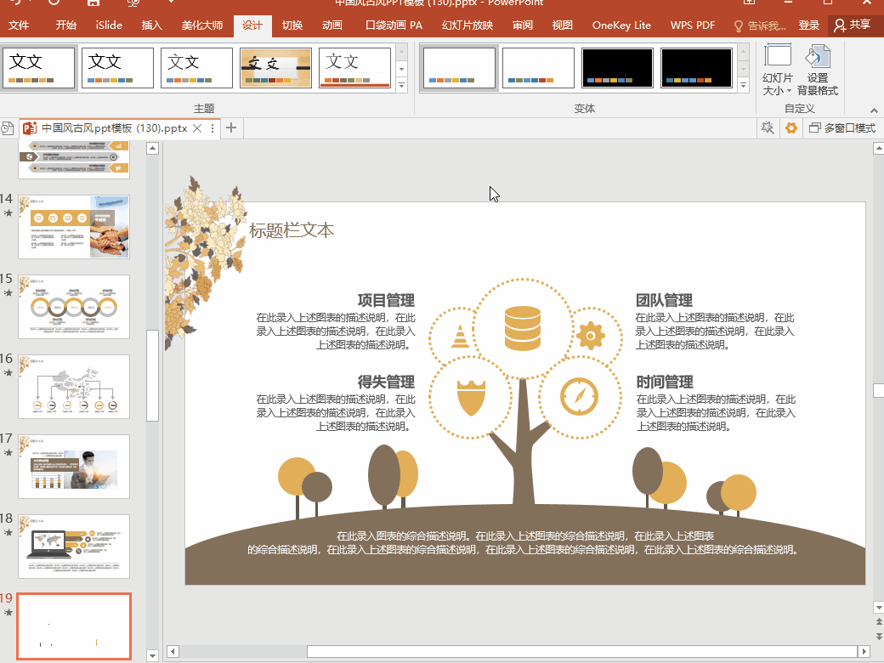The width and height of the screenshot is (884, 663).
Task: Click the Tell Me (告诉我) search box
Action: point(761,25)
